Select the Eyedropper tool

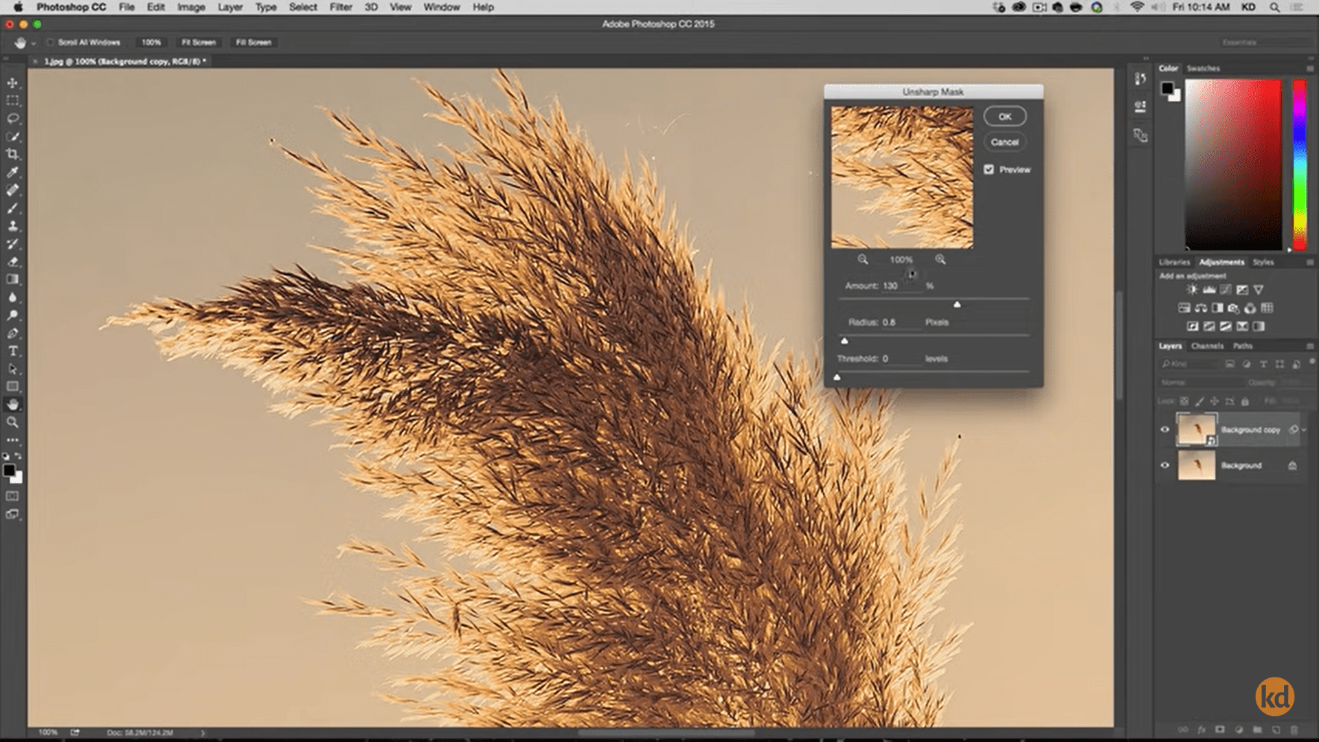point(12,172)
